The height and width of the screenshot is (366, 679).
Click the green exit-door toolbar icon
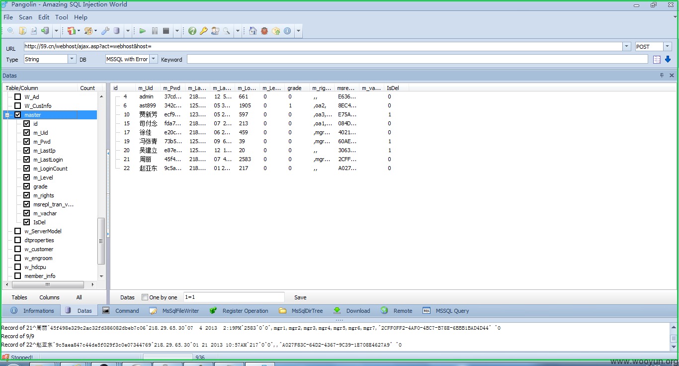pos(45,31)
